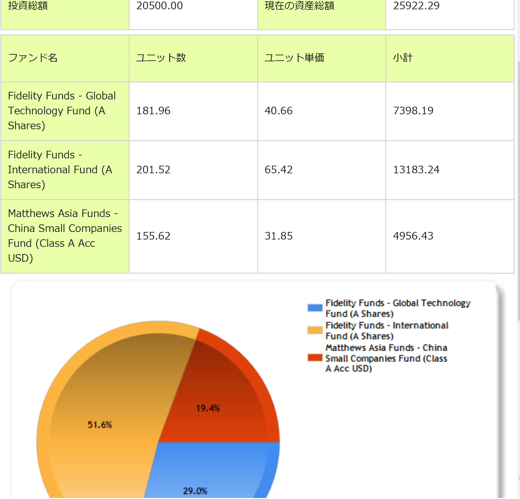Click the Fidelity International Fund legend label
This screenshot has height=499, width=520.
pos(387,330)
